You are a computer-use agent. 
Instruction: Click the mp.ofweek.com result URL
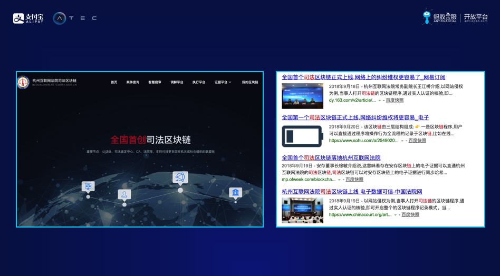[309, 179]
